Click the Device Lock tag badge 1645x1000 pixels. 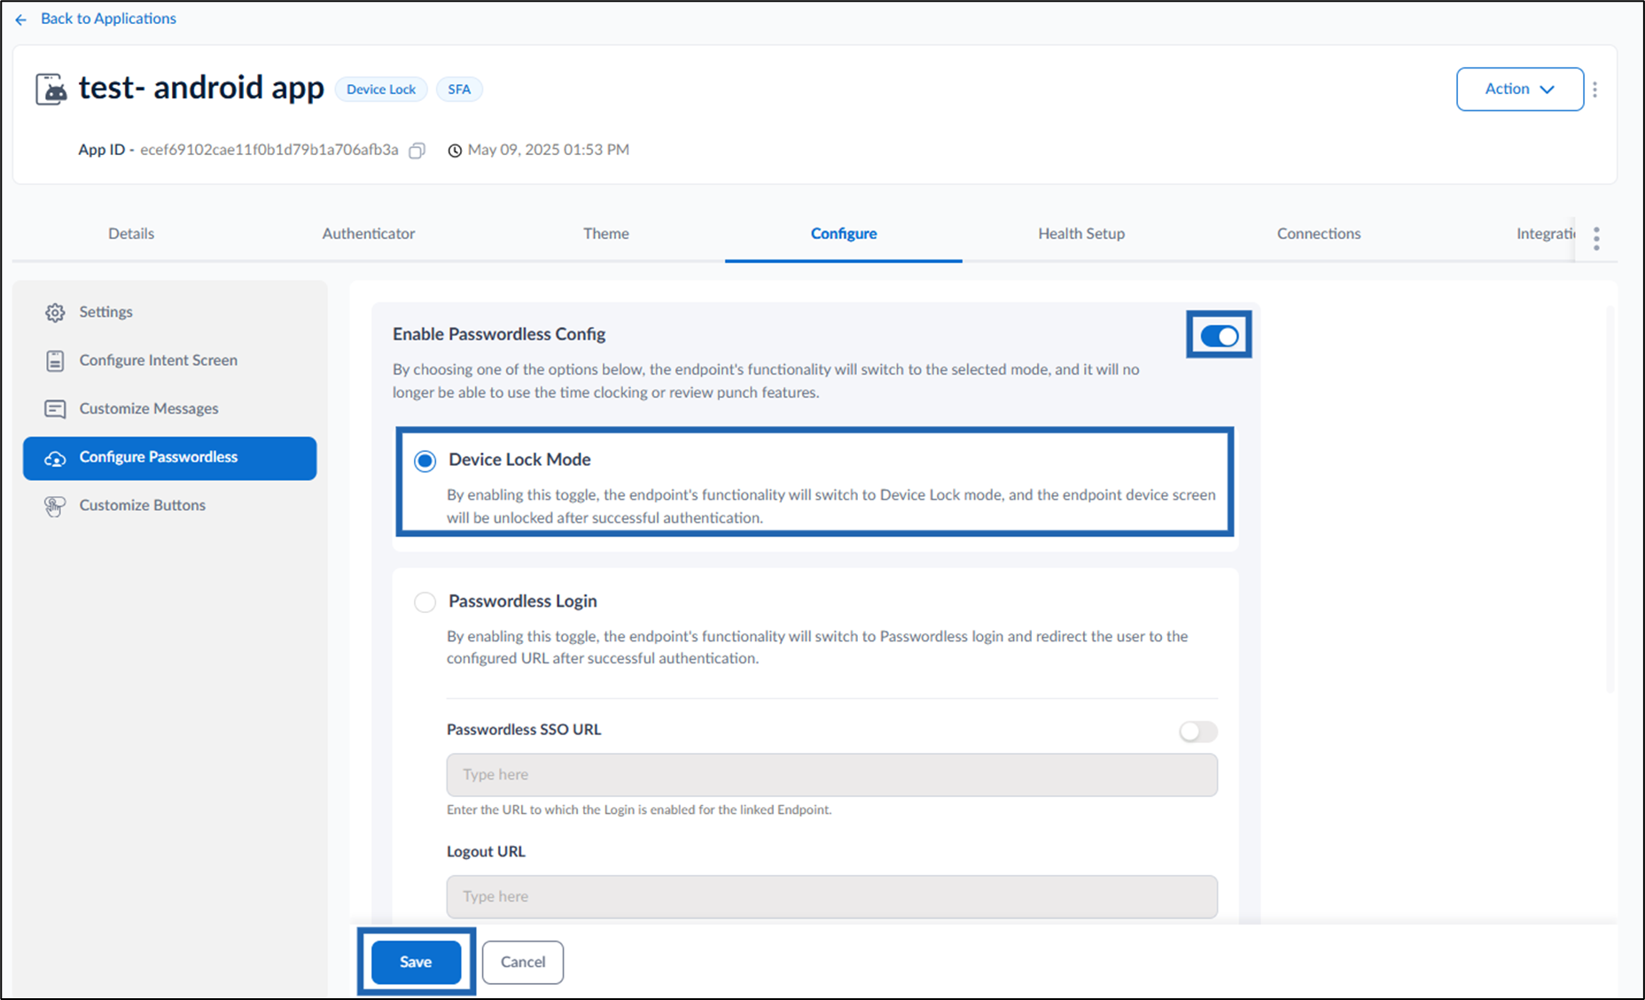[381, 89]
